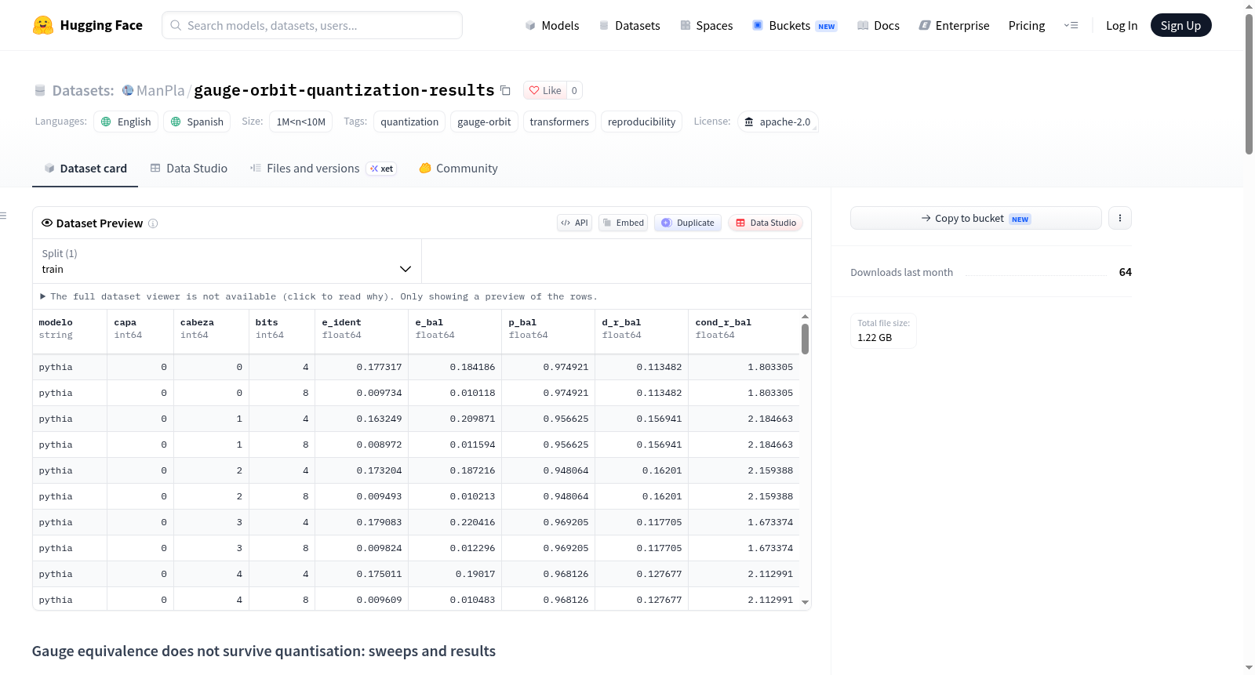The height and width of the screenshot is (675, 1255).
Task: Open the API code icon button
Action: tap(574, 223)
